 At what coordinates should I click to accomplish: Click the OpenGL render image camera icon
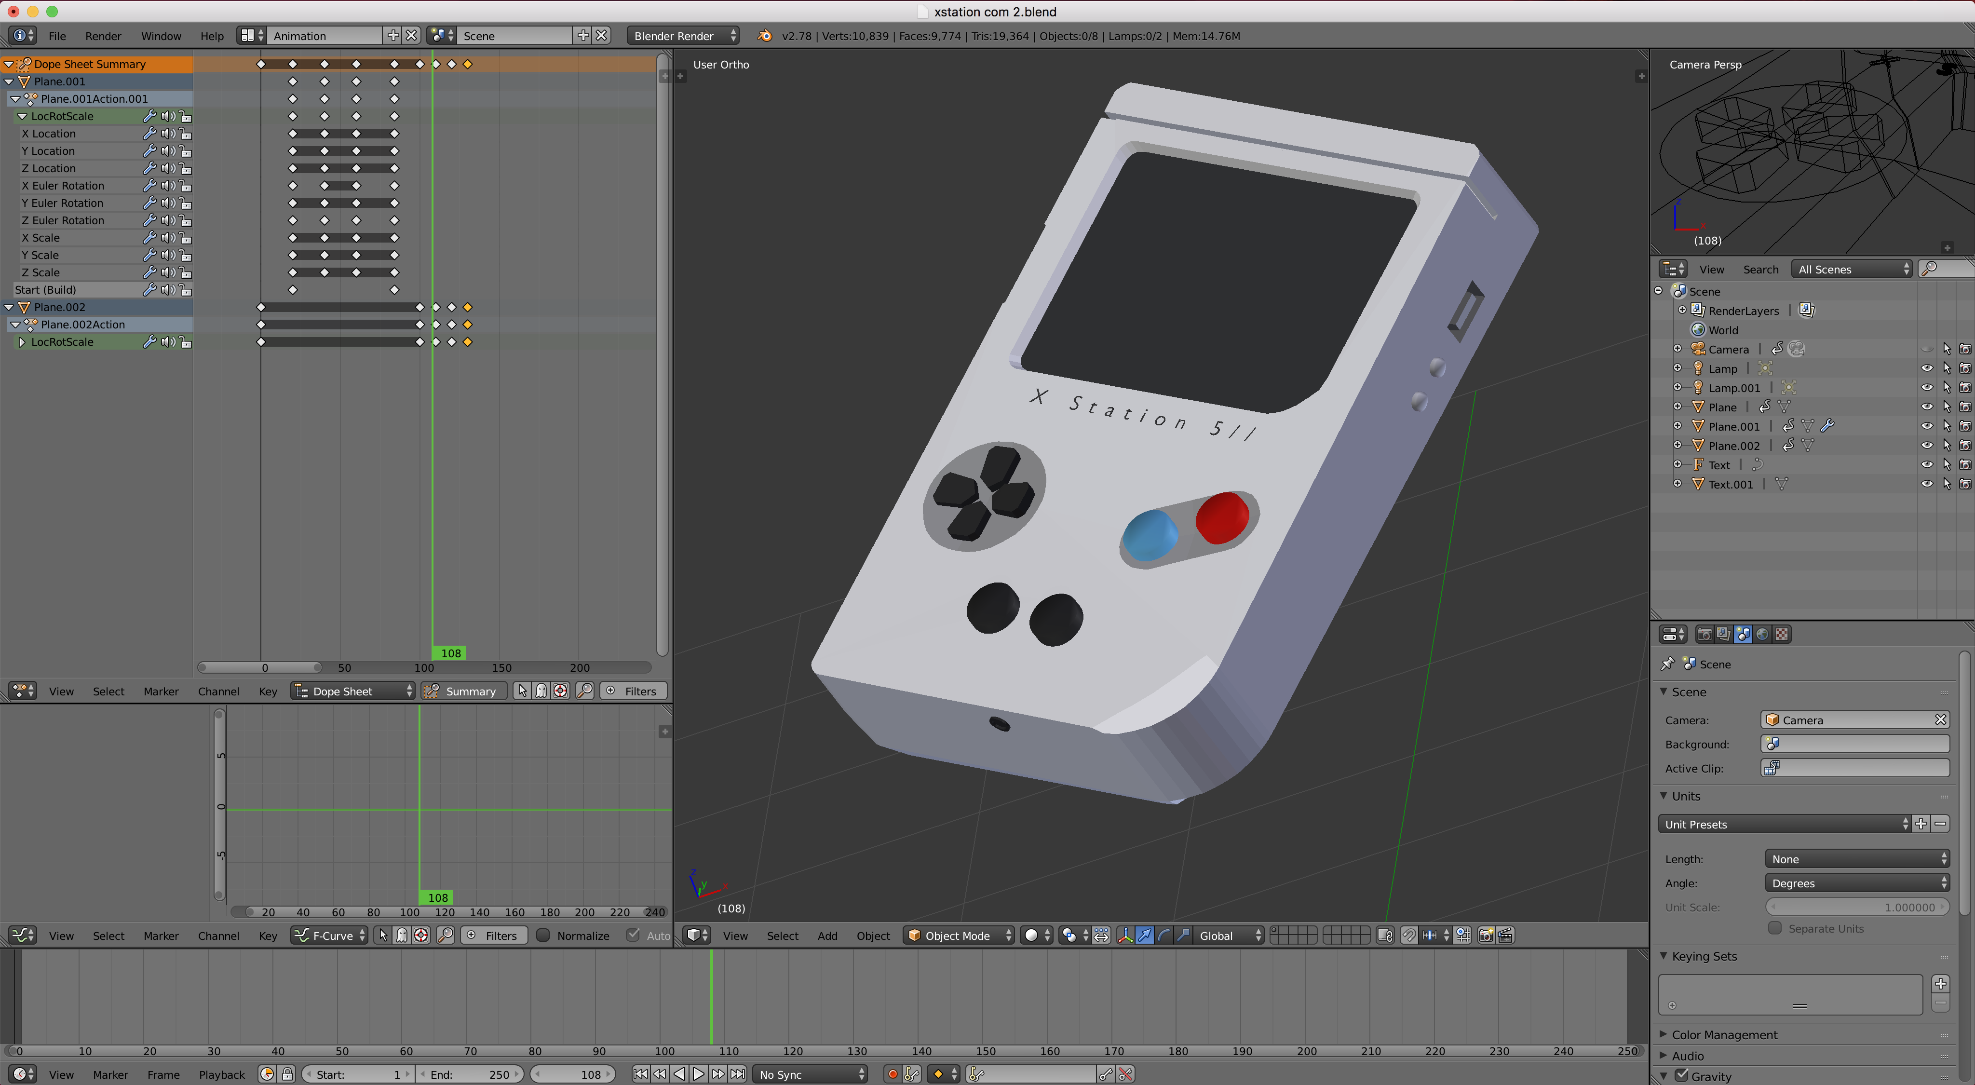click(x=1486, y=936)
